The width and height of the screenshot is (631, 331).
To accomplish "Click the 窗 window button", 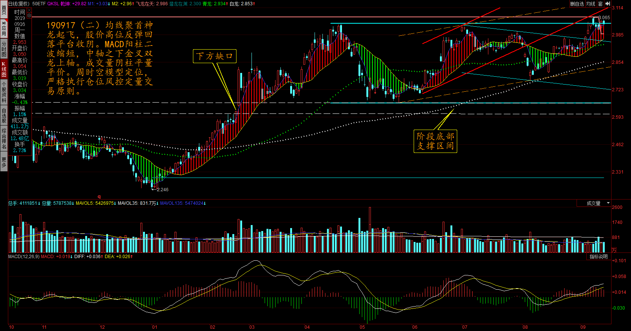I will [x=601, y=4].
